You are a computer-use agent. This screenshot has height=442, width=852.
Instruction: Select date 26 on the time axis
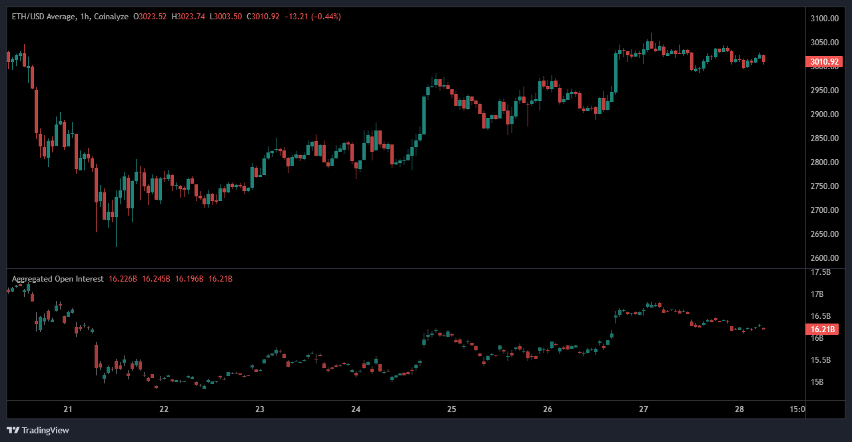click(548, 409)
